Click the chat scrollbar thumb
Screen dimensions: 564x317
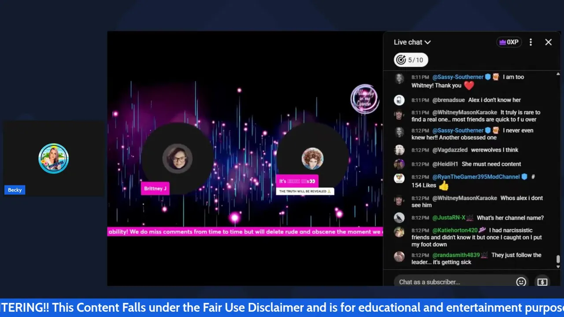pyautogui.click(x=558, y=259)
